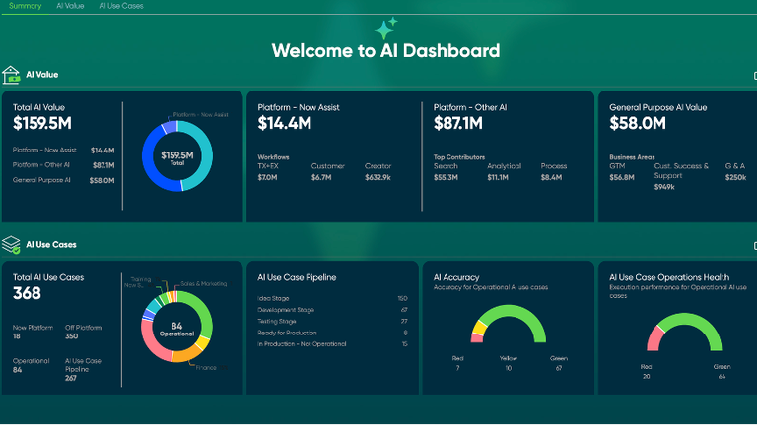Screen dimensions: 757x425
Task: Click the $159.5M Total AI Value figure
Action: (42, 123)
